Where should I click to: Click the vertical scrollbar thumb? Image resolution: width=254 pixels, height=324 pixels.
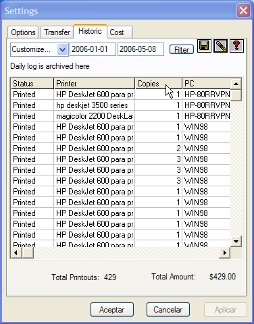pos(236,95)
